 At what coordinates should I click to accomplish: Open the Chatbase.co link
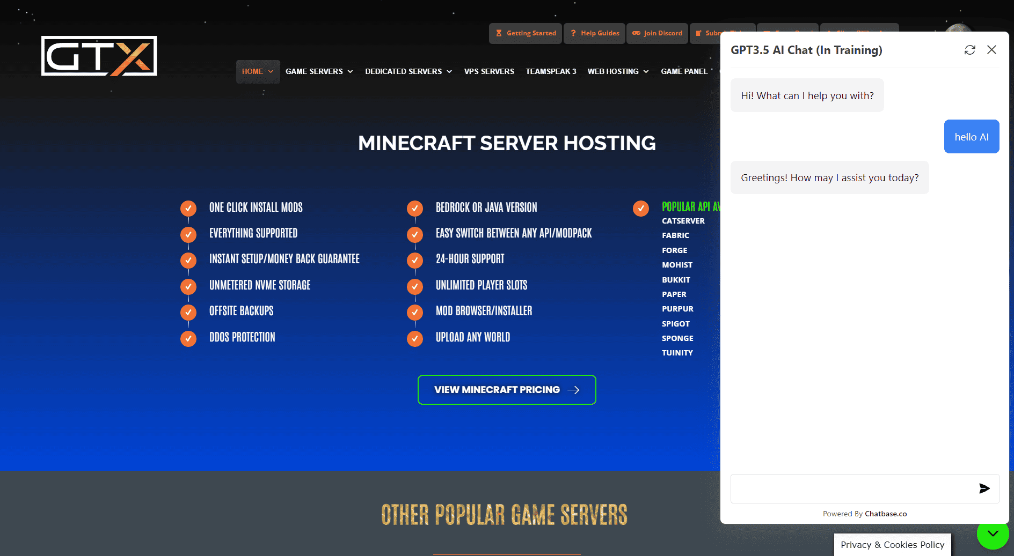pyautogui.click(x=886, y=514)
